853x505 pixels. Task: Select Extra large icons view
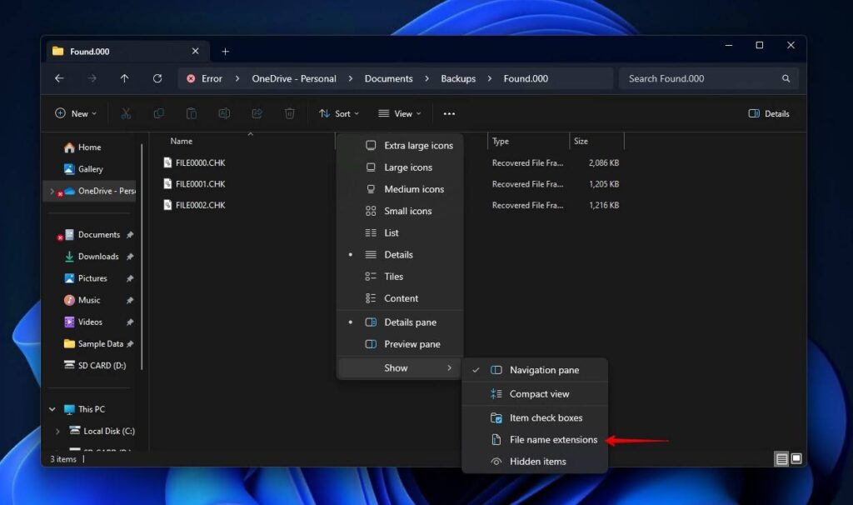point(418,146)
